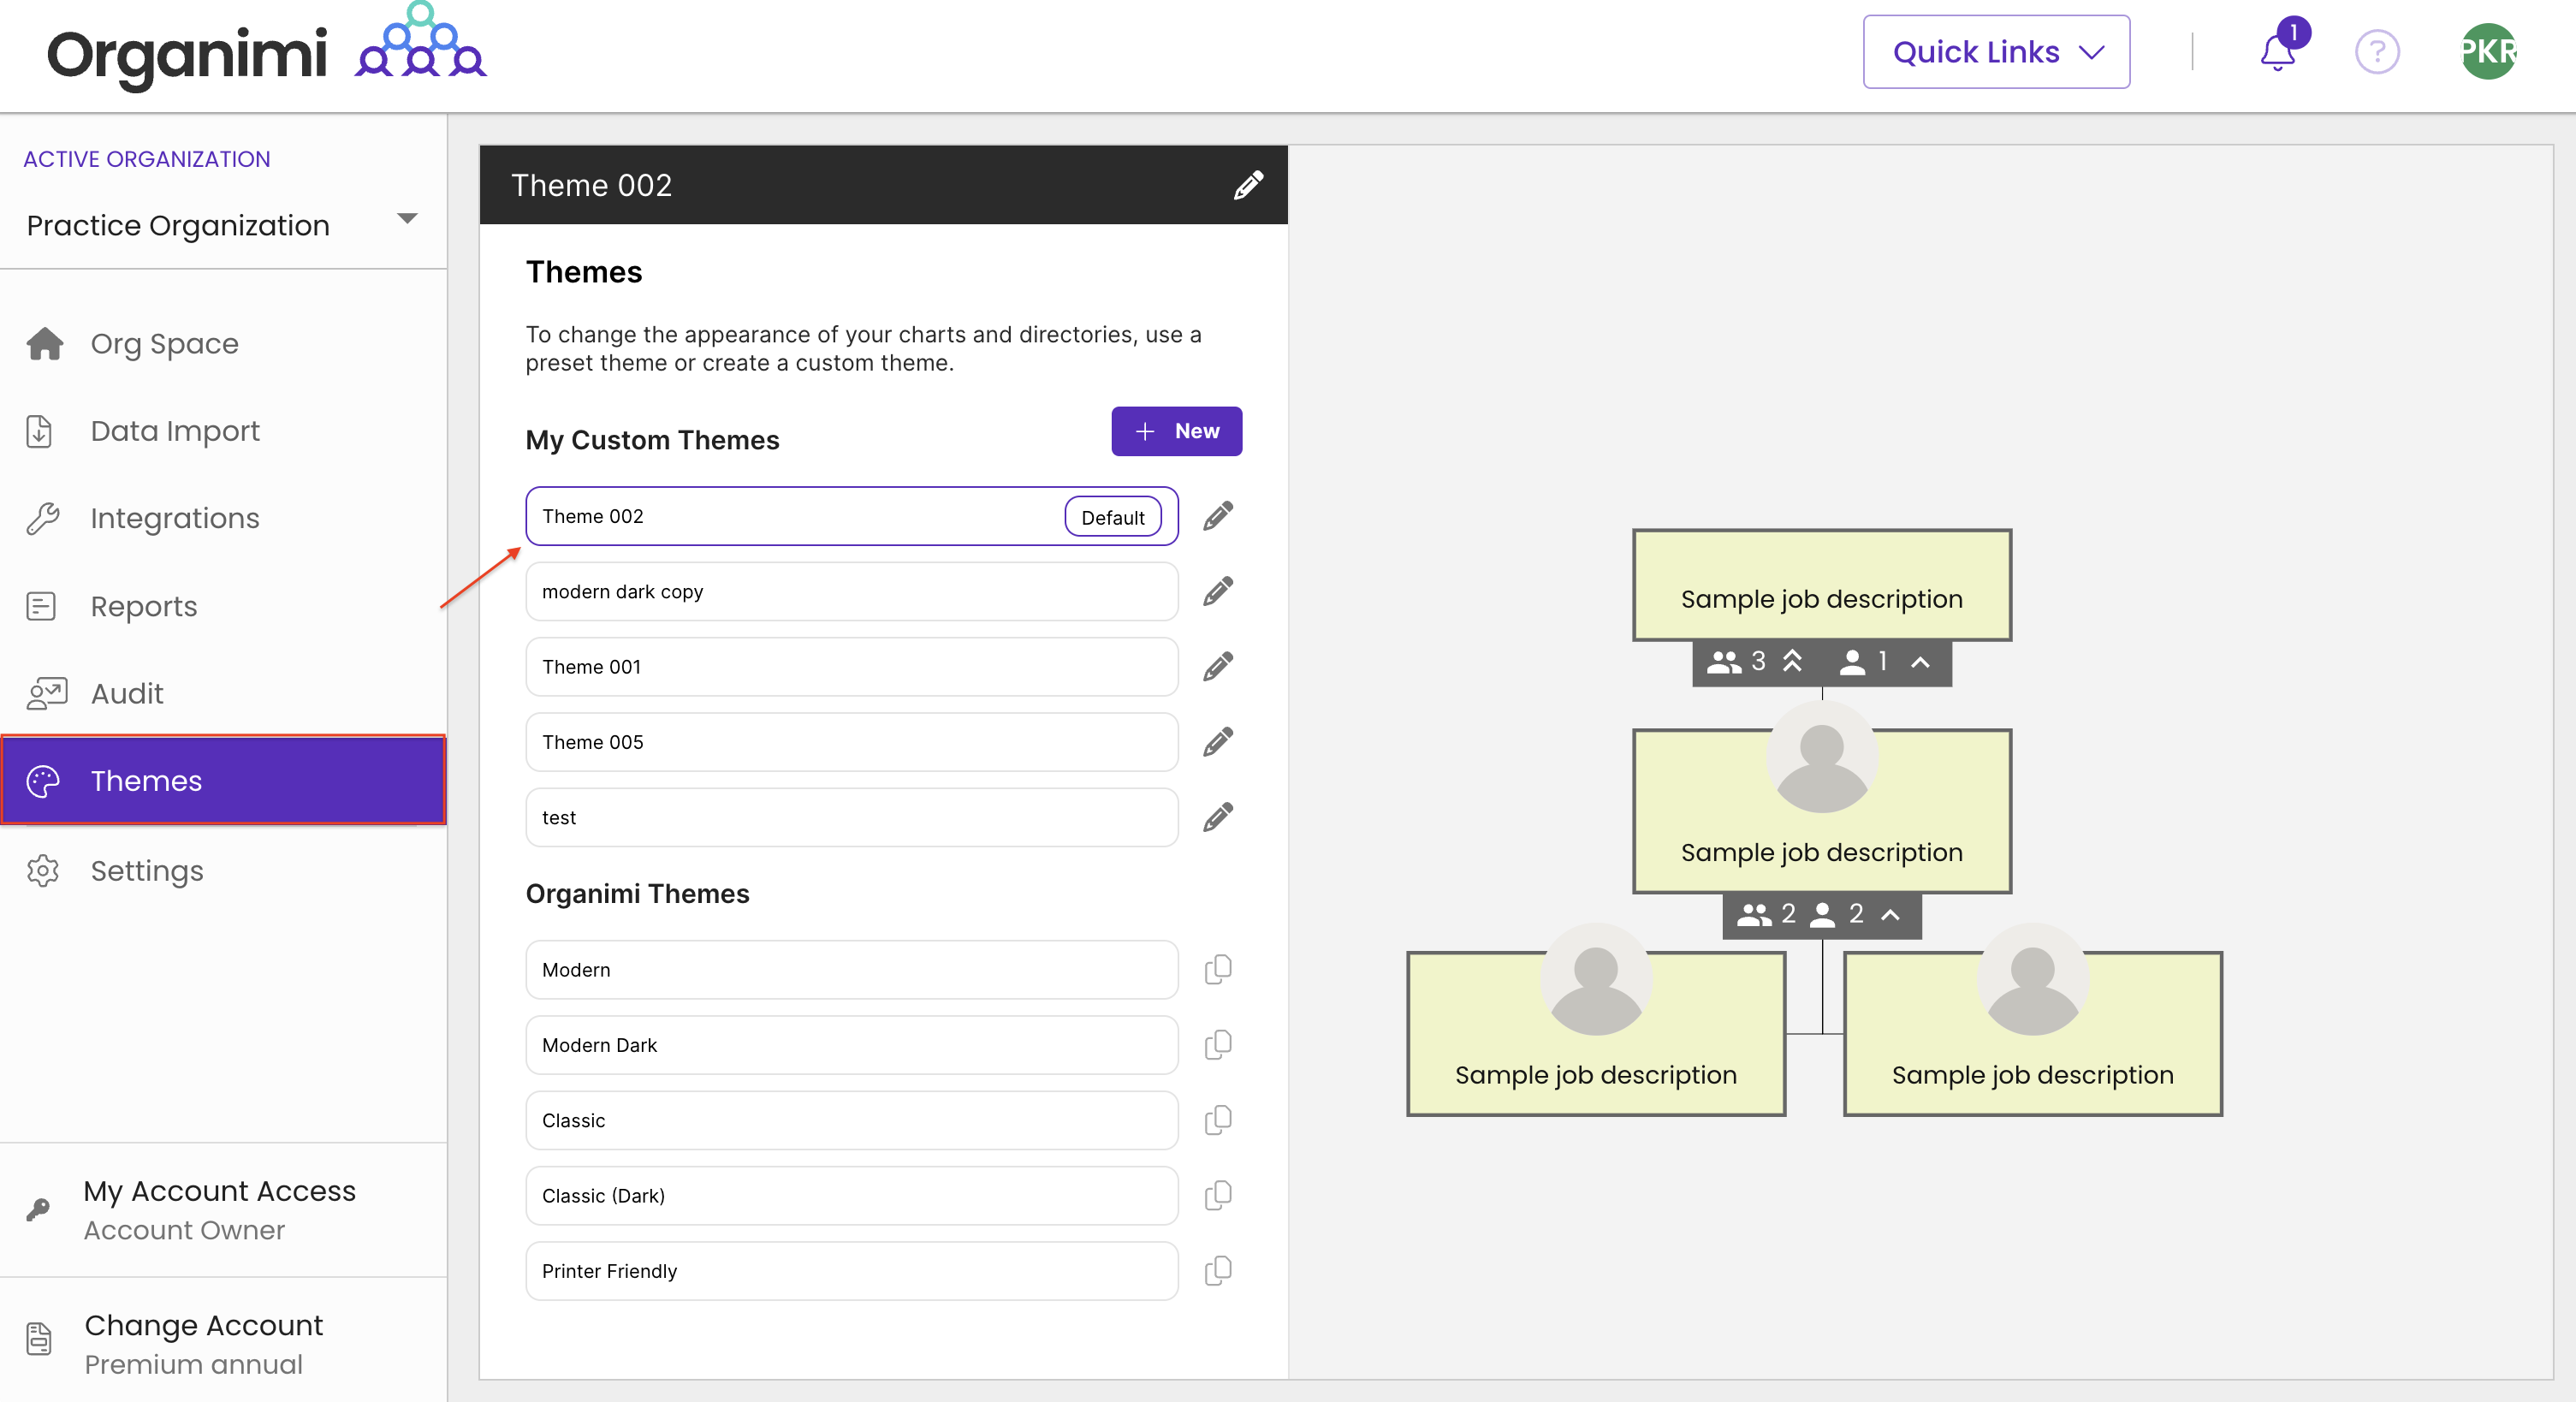Click the middle card's avatar photo
The image size is (2576, 1402).
tap(1821, 758)
